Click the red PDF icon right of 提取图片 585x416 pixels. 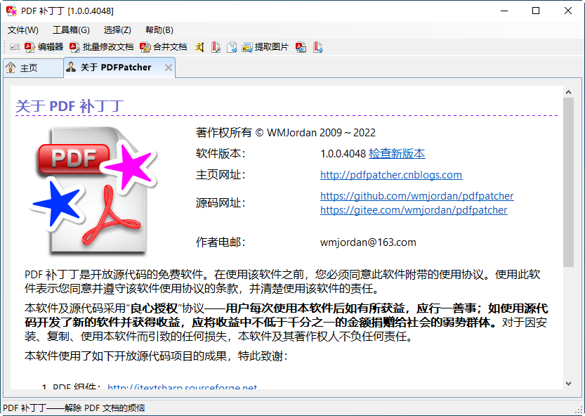(301, 47)
